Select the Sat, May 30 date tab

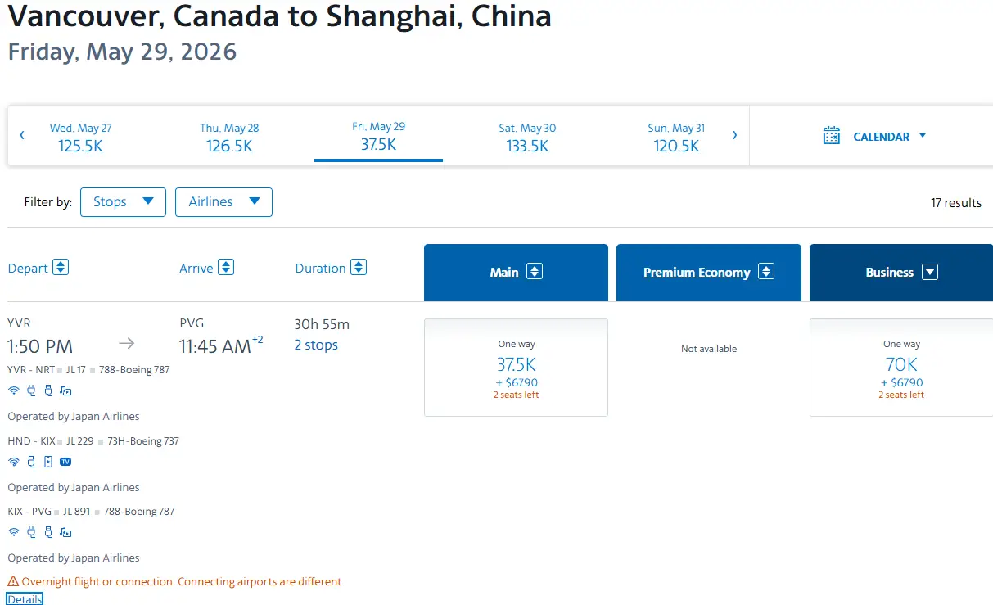[527, 137]
